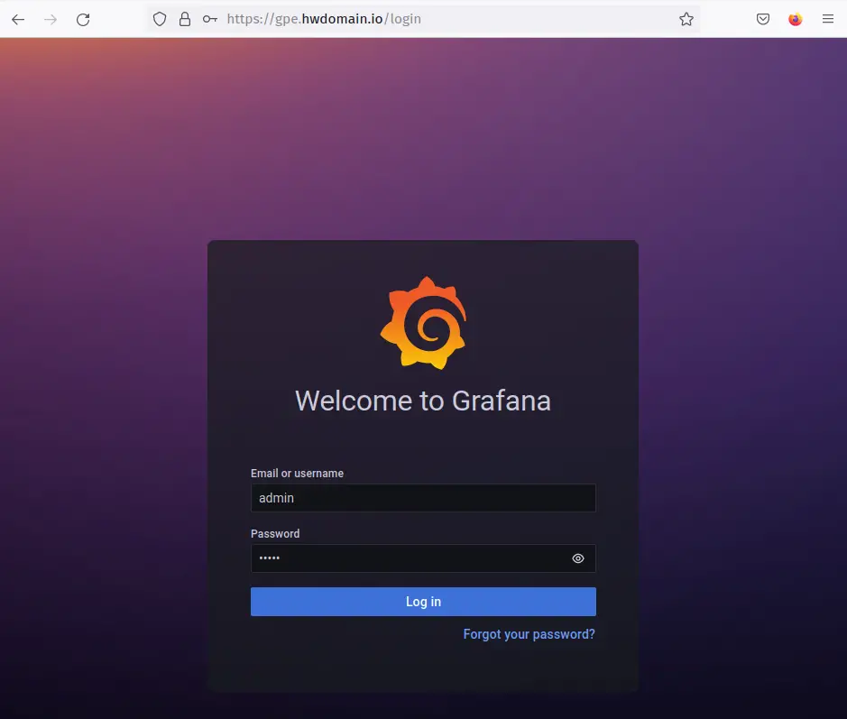Focus the Password field
Screen dimensions: 847x719
424,558
